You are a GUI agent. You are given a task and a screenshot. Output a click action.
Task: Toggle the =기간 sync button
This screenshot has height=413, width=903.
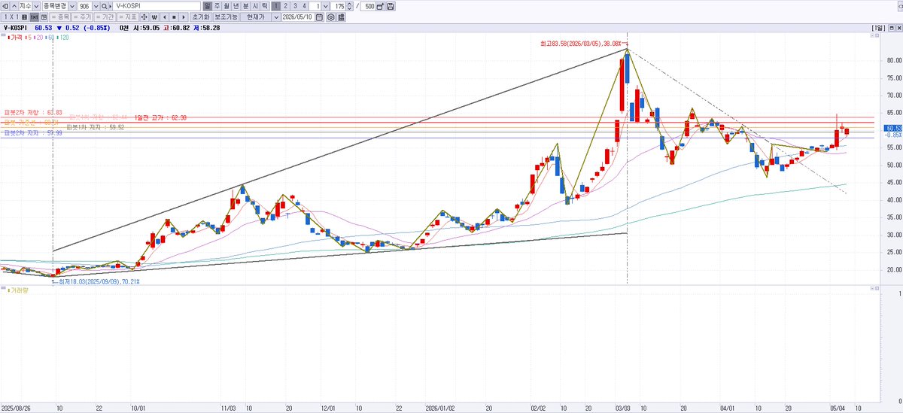105,17
